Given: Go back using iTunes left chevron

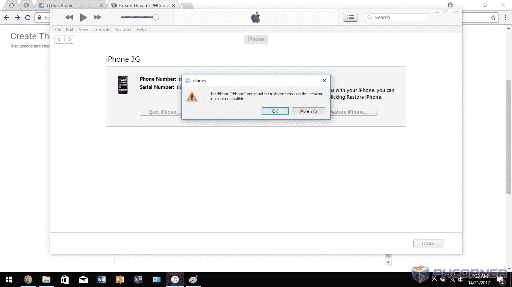Looking at the screenshot, I should click(x=59, y=40).
